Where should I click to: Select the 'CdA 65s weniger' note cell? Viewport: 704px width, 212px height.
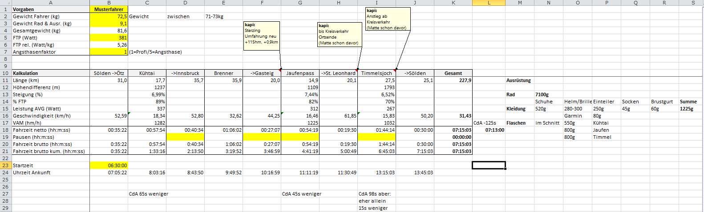pos(149,194)
